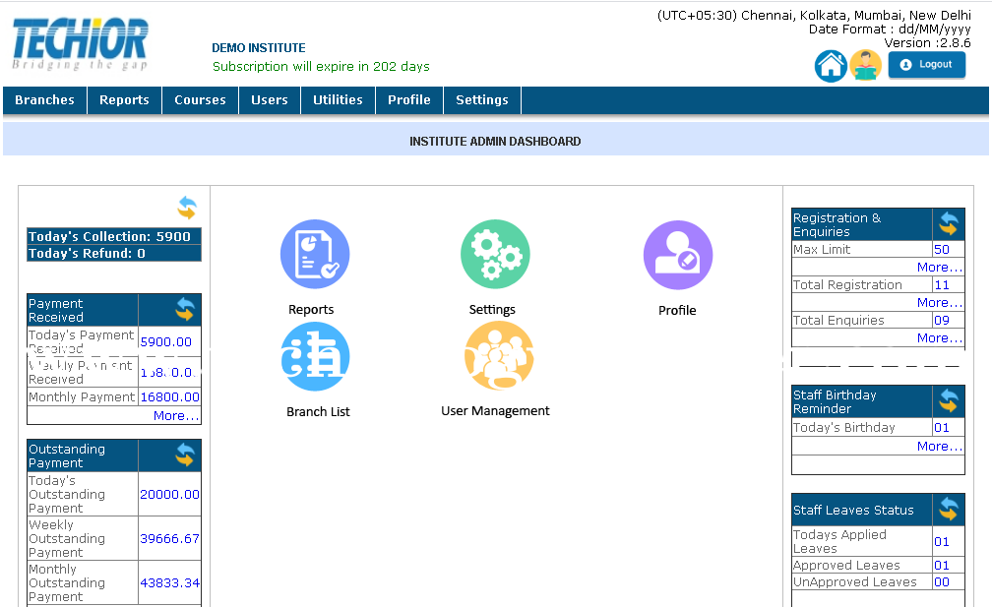Click the Institute Admin Dashboard heading

coord(495,141)
